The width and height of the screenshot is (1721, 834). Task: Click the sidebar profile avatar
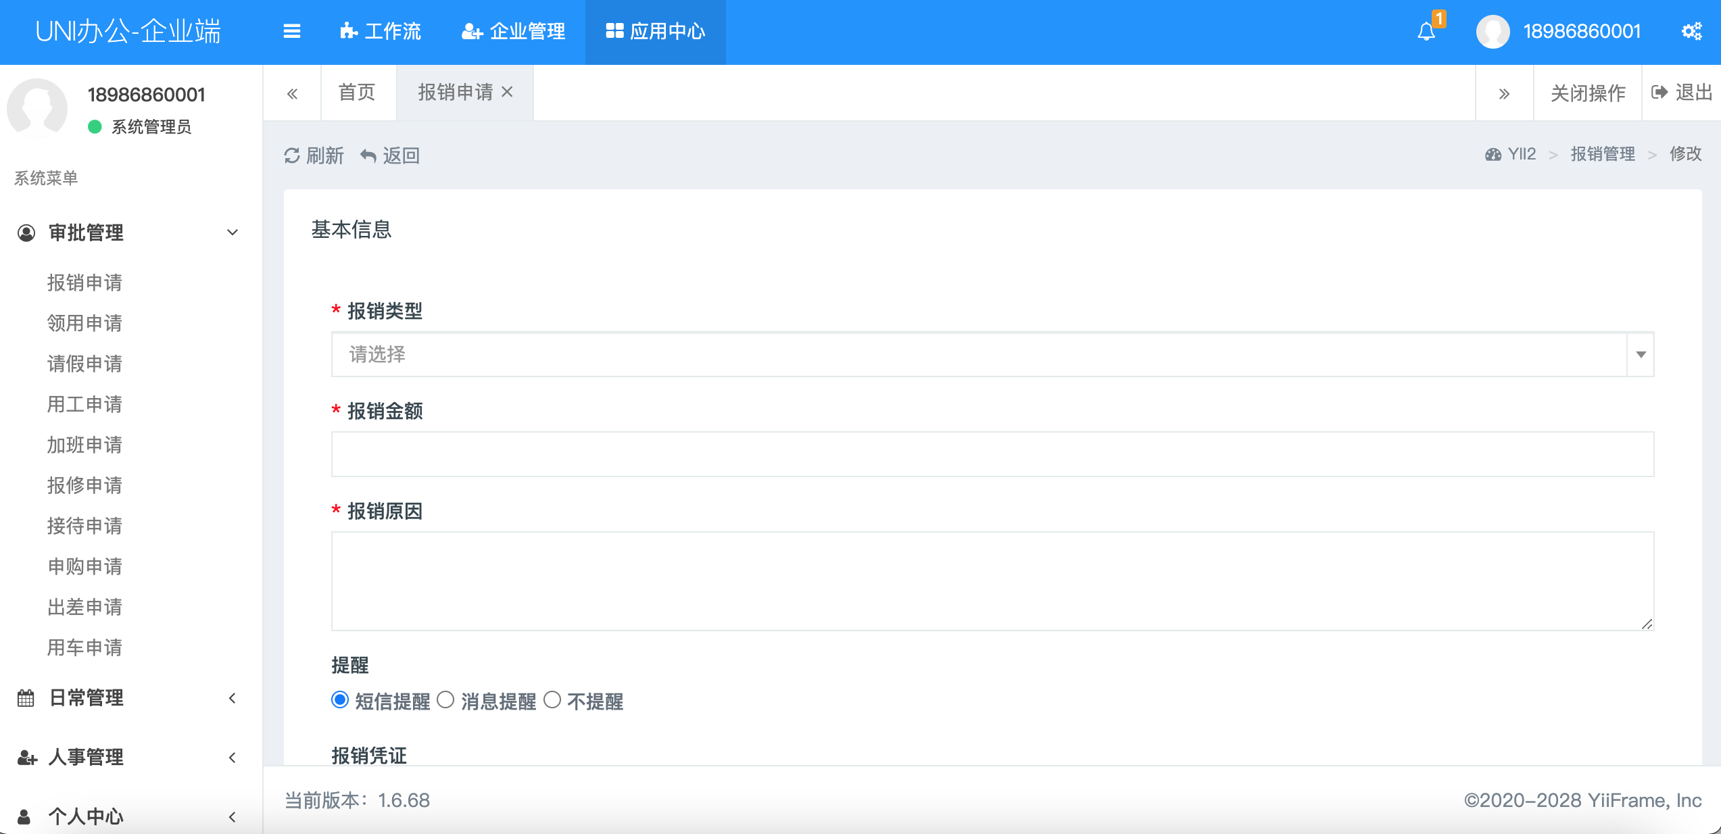coord(37,108)
